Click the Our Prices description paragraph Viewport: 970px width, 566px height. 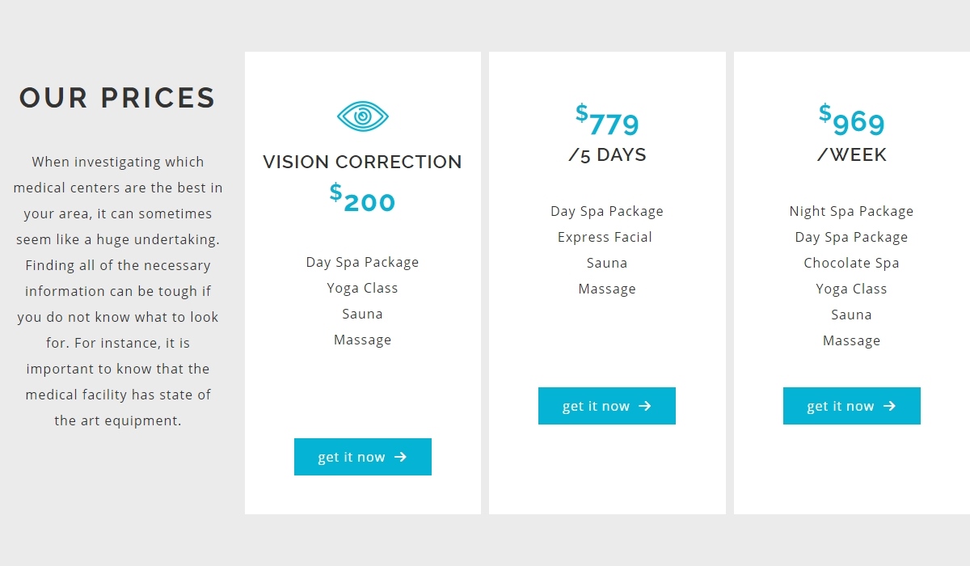(x=118, y=291)
